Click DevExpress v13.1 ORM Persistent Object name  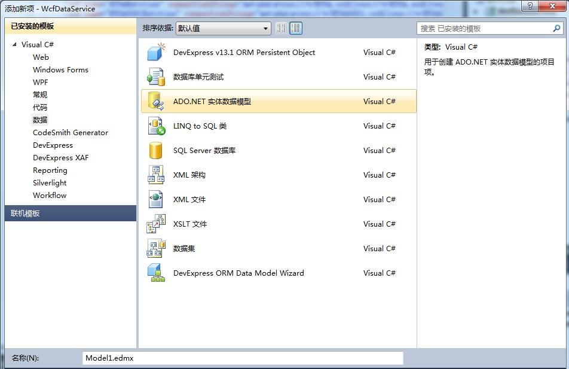[x=244, y=52]
